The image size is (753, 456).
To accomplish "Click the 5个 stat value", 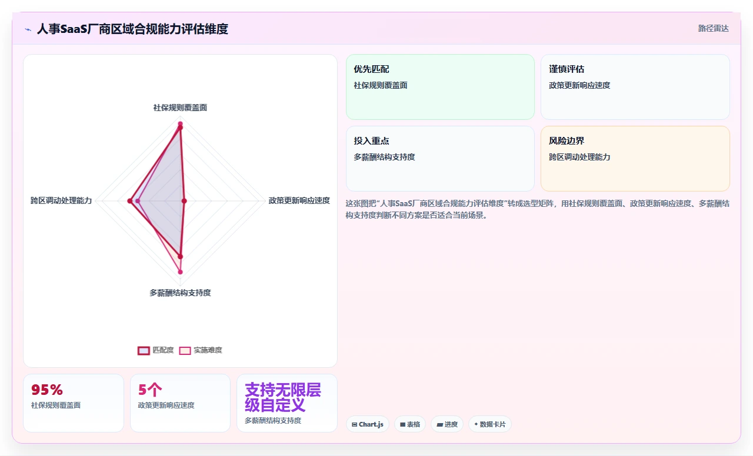I will pyautogui.click(x=150, y=390).
